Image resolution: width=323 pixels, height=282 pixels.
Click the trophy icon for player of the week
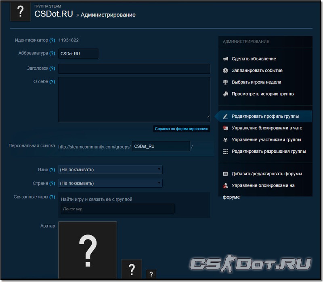(225, 83)
